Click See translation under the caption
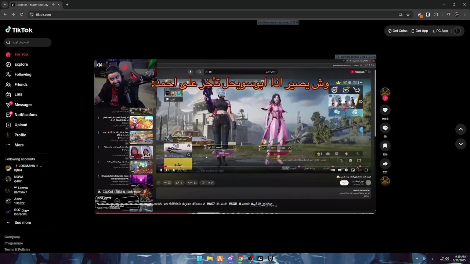The height and width of the screenshot is (264, 470). point(108,208)
